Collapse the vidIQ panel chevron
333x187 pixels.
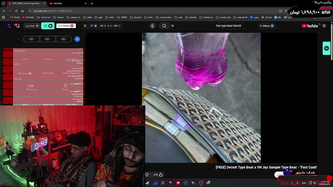tap(18, 39)
